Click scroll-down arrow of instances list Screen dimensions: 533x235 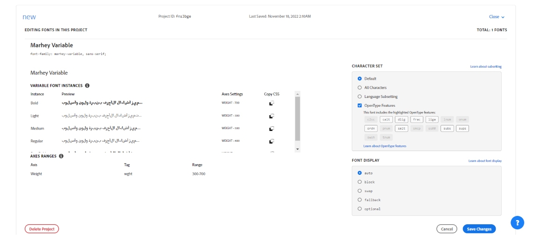[298, 149]
